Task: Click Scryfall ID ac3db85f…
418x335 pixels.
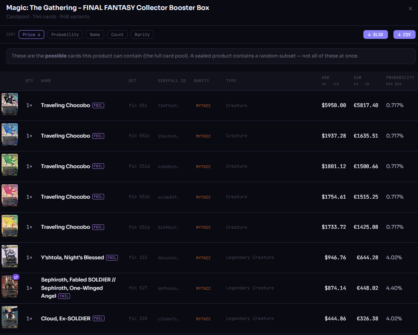Action: tap(168, 197)
